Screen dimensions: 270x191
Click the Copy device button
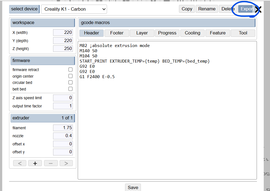click(x=187, y=9)
